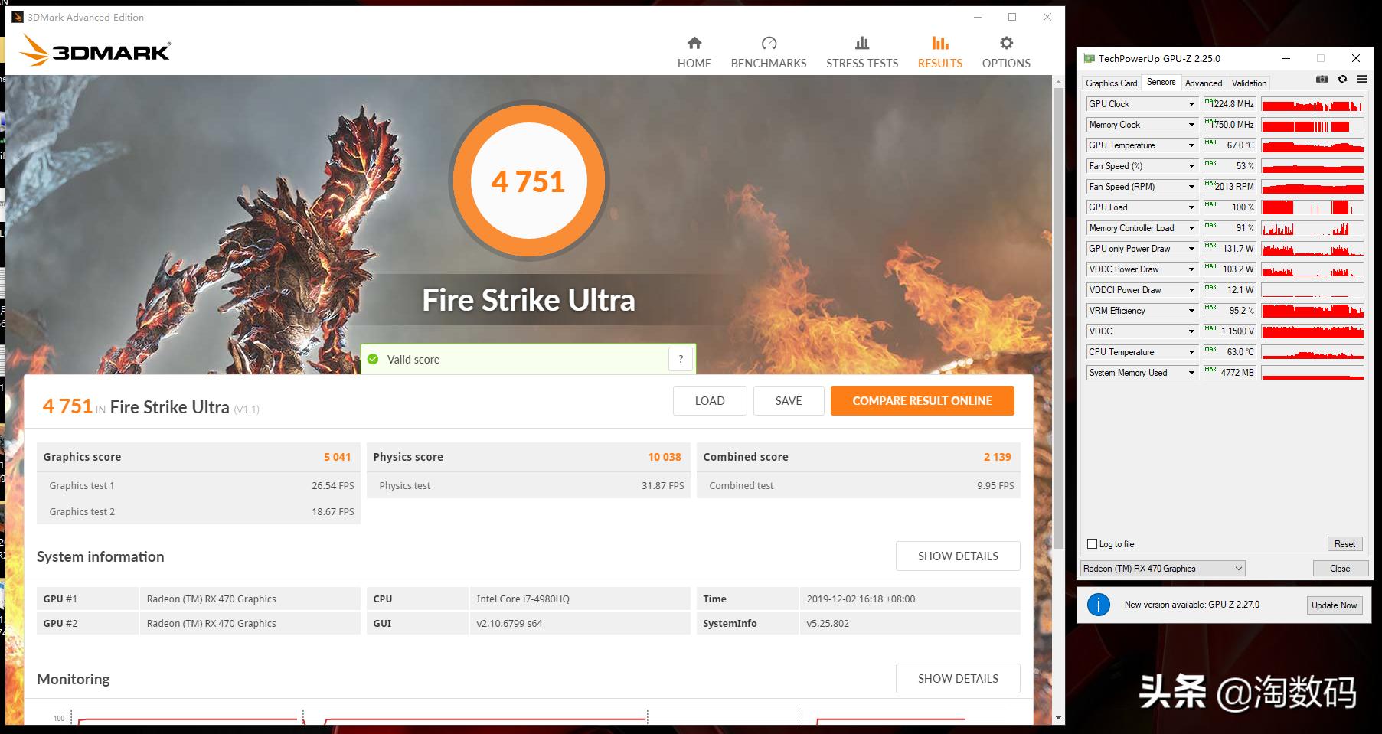Click the Close button in GPU-Z
1382x734 pixels.
(x=1340, y=569)
